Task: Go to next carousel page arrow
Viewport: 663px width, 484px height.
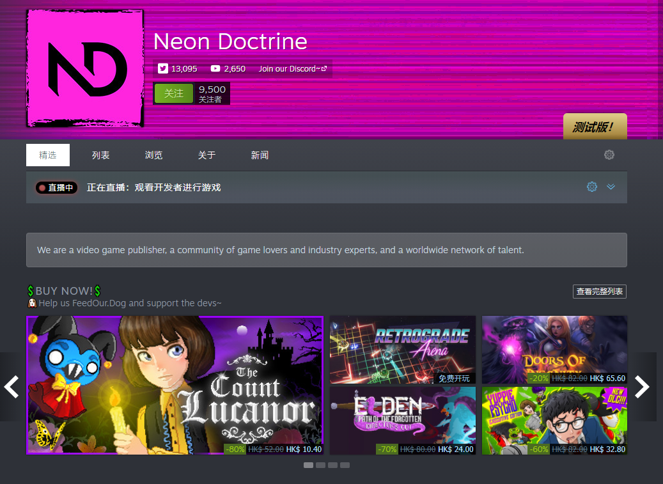Action: coord(642,387)
